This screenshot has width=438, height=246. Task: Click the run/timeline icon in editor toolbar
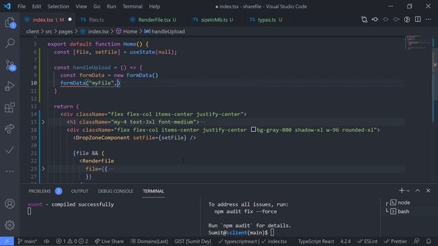tap(407, 20)
